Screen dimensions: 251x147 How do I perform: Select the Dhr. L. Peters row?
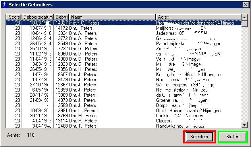click(124, 111)
